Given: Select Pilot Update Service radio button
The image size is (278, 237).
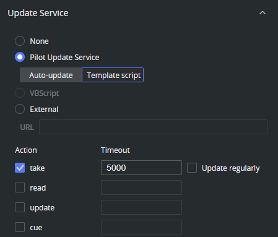Looking at the screenshot, I should [x=20, y=57].
